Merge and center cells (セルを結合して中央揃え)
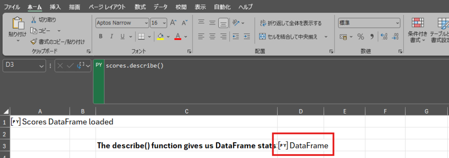Screen dimensions: 449x158 [x=289, y=37]
